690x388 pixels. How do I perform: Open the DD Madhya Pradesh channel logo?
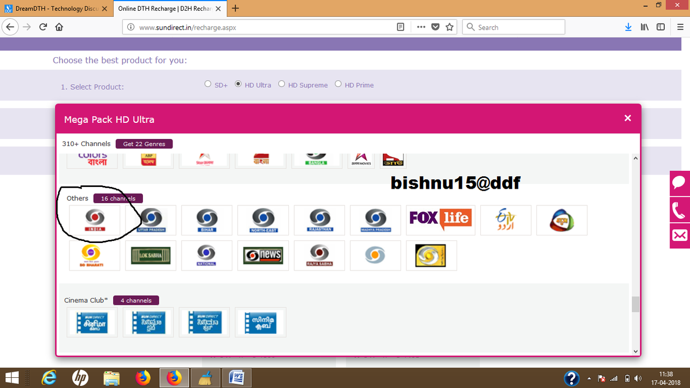375,220
